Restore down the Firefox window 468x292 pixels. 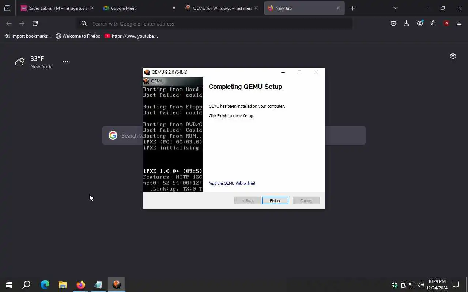442,8
